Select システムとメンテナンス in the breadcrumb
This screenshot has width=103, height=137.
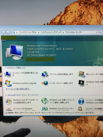point(51,32)
